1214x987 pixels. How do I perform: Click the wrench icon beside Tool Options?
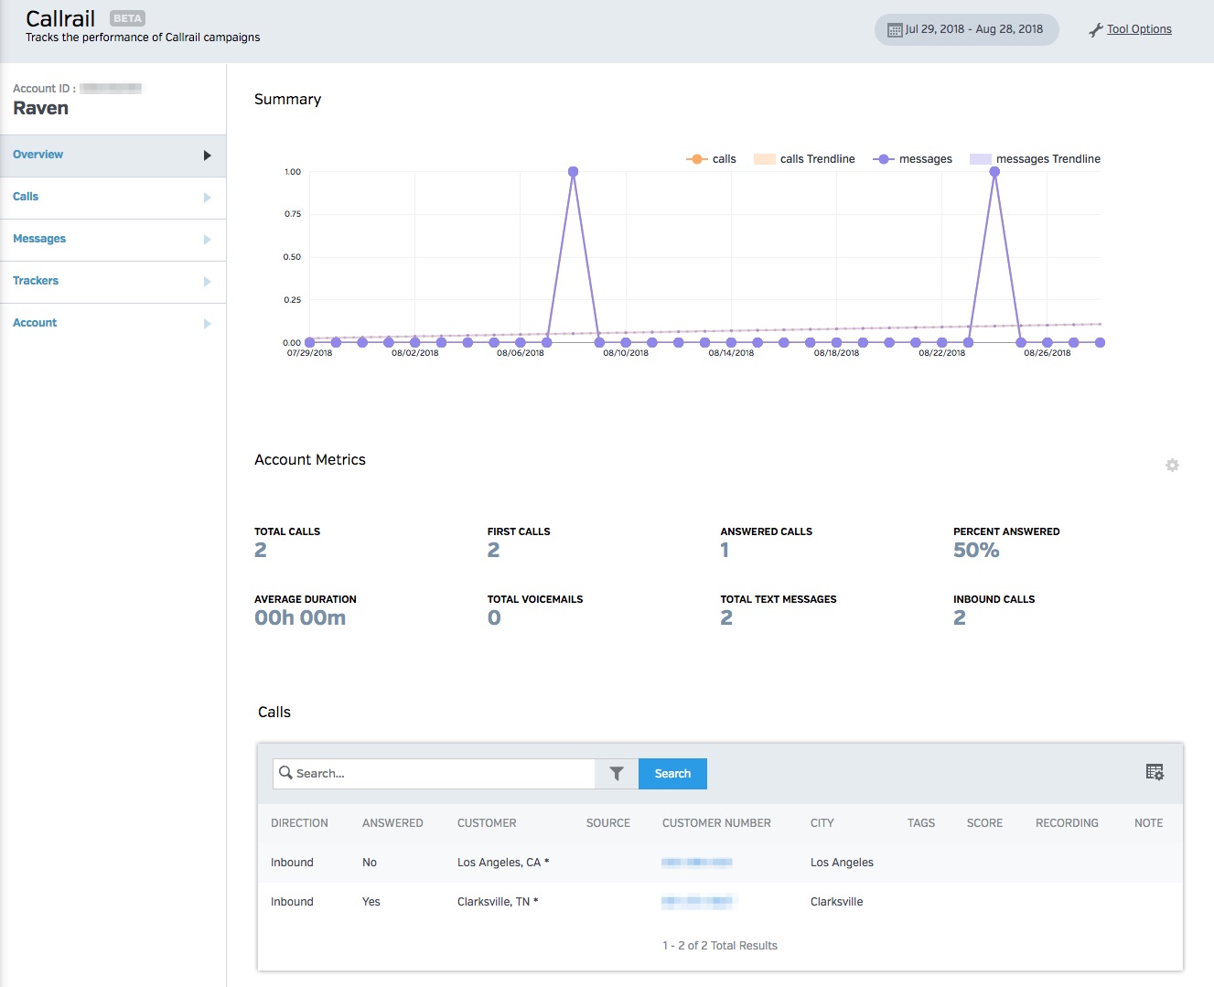(x=1095, y=30)
